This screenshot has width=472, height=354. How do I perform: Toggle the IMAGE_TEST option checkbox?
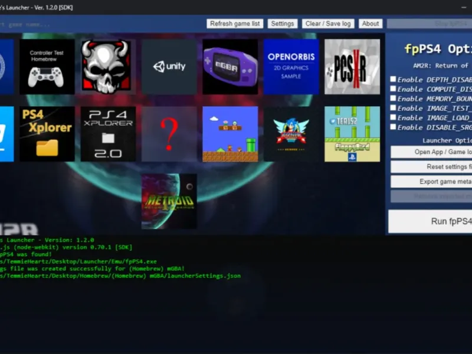pos(393,108)
